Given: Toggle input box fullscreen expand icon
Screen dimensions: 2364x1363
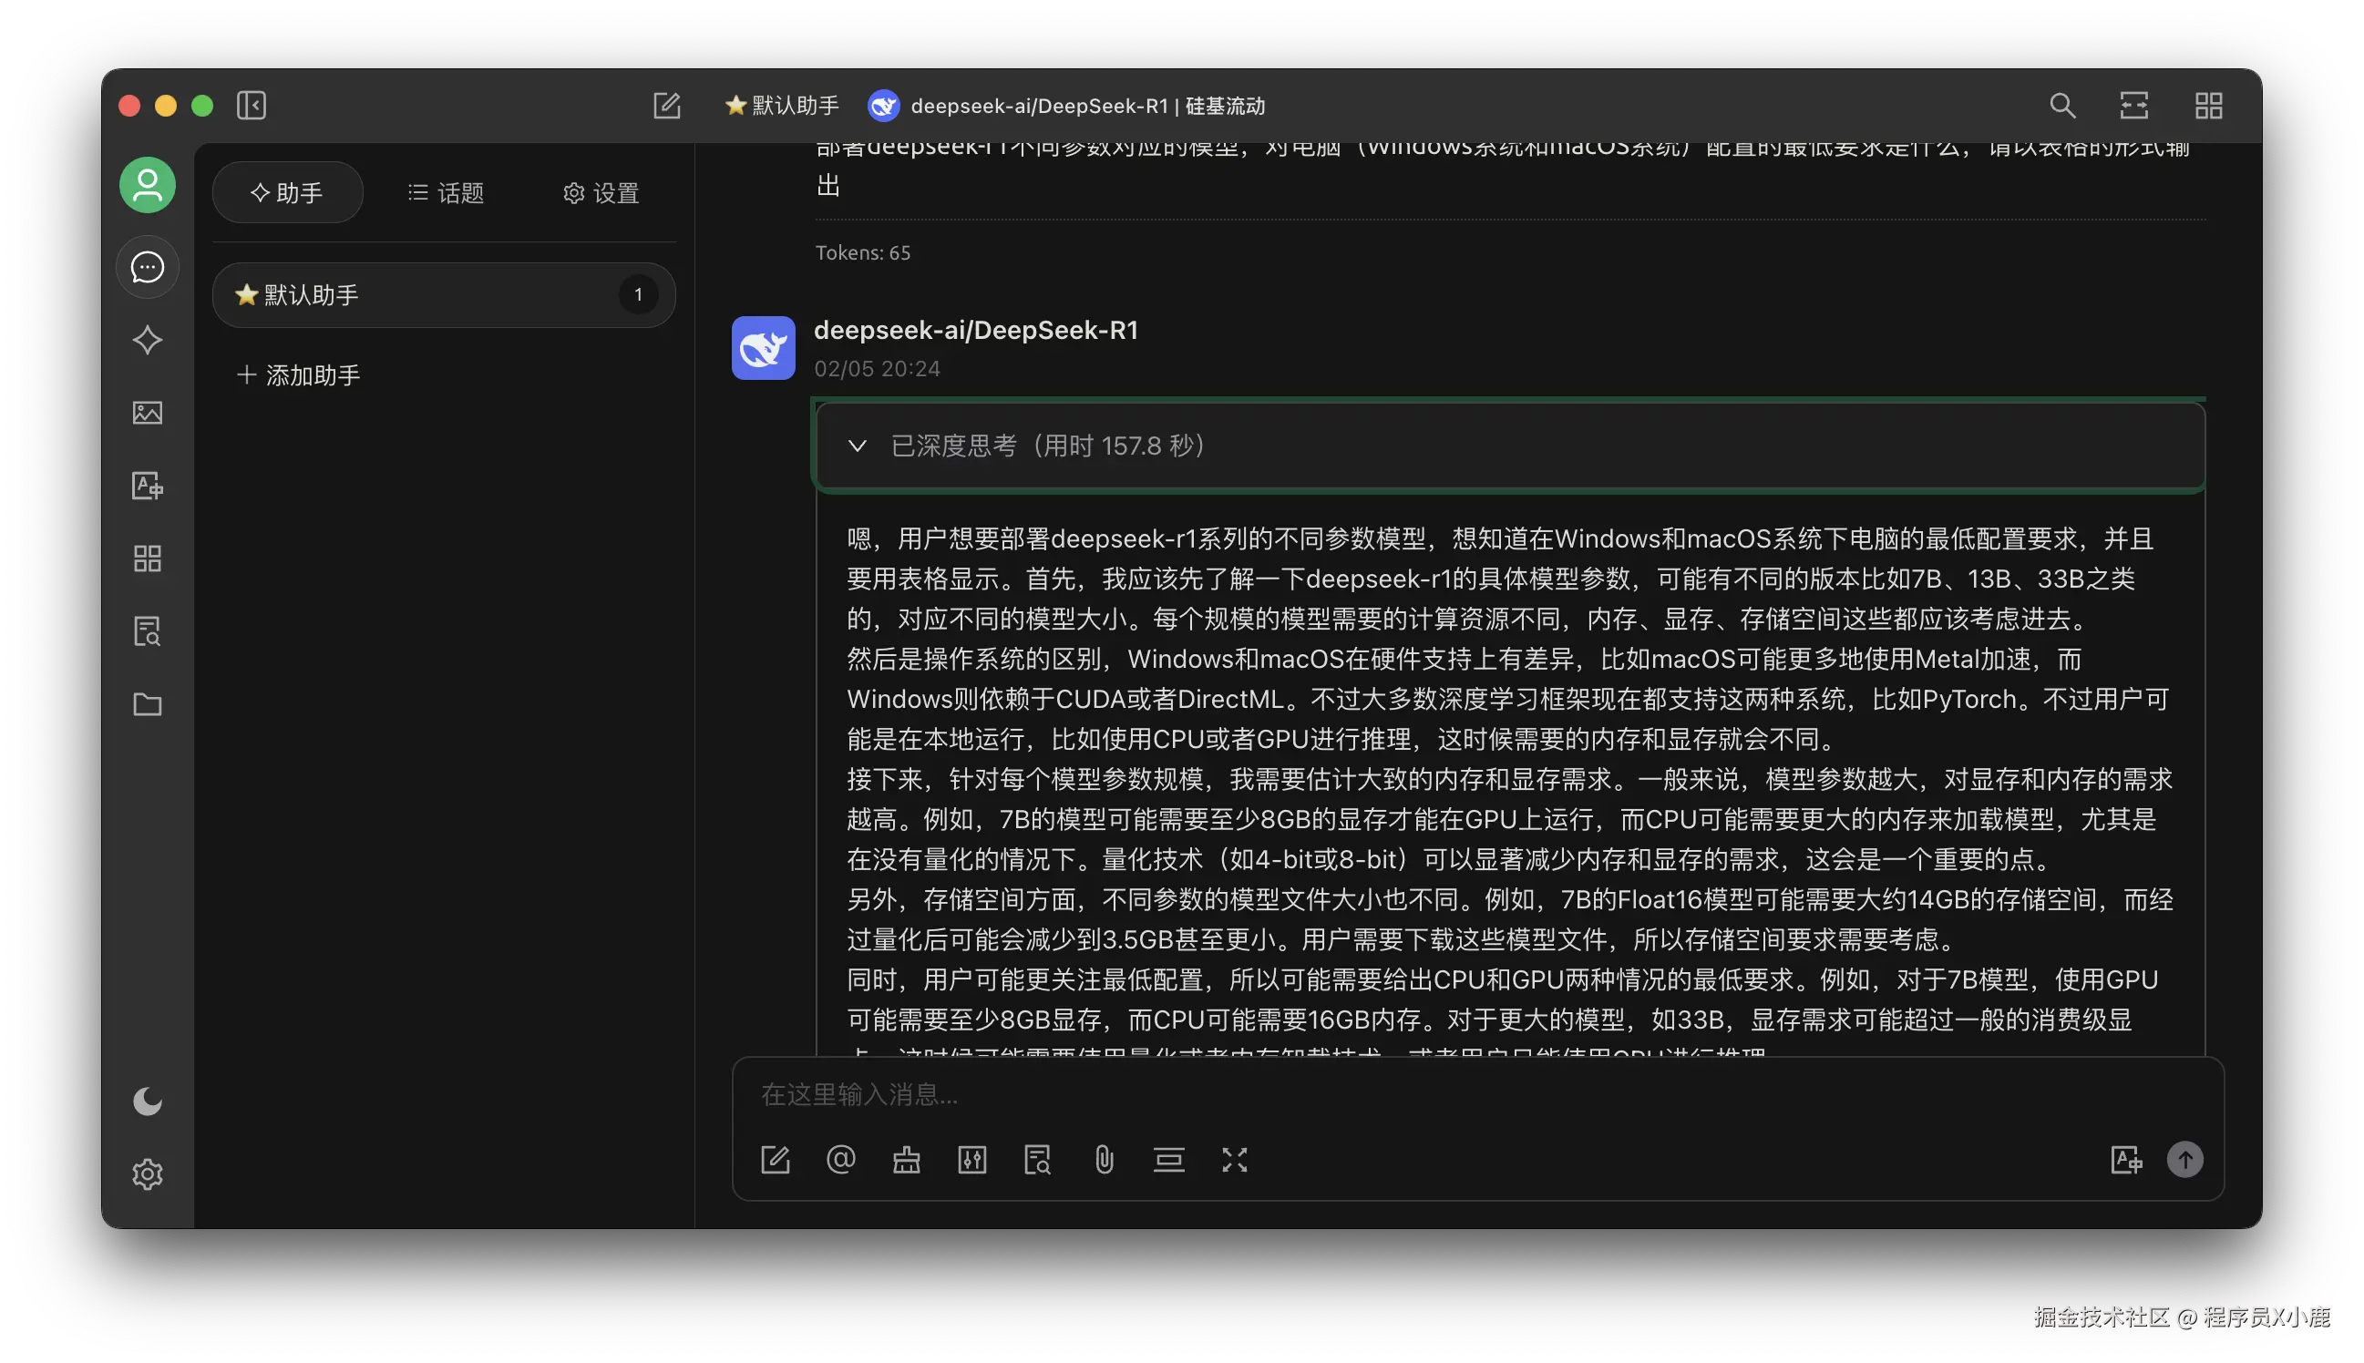Looking at the screenshot, I should coord(1234,1160).
